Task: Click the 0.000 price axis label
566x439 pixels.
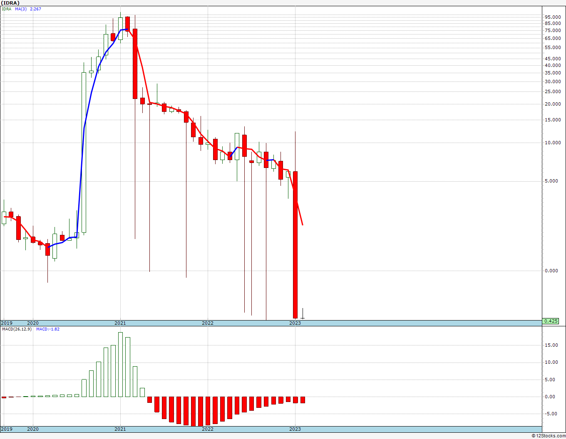Action: (x=552, y=271)
